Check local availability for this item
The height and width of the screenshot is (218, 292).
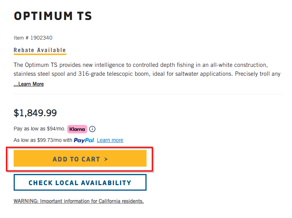pos(80,183)
